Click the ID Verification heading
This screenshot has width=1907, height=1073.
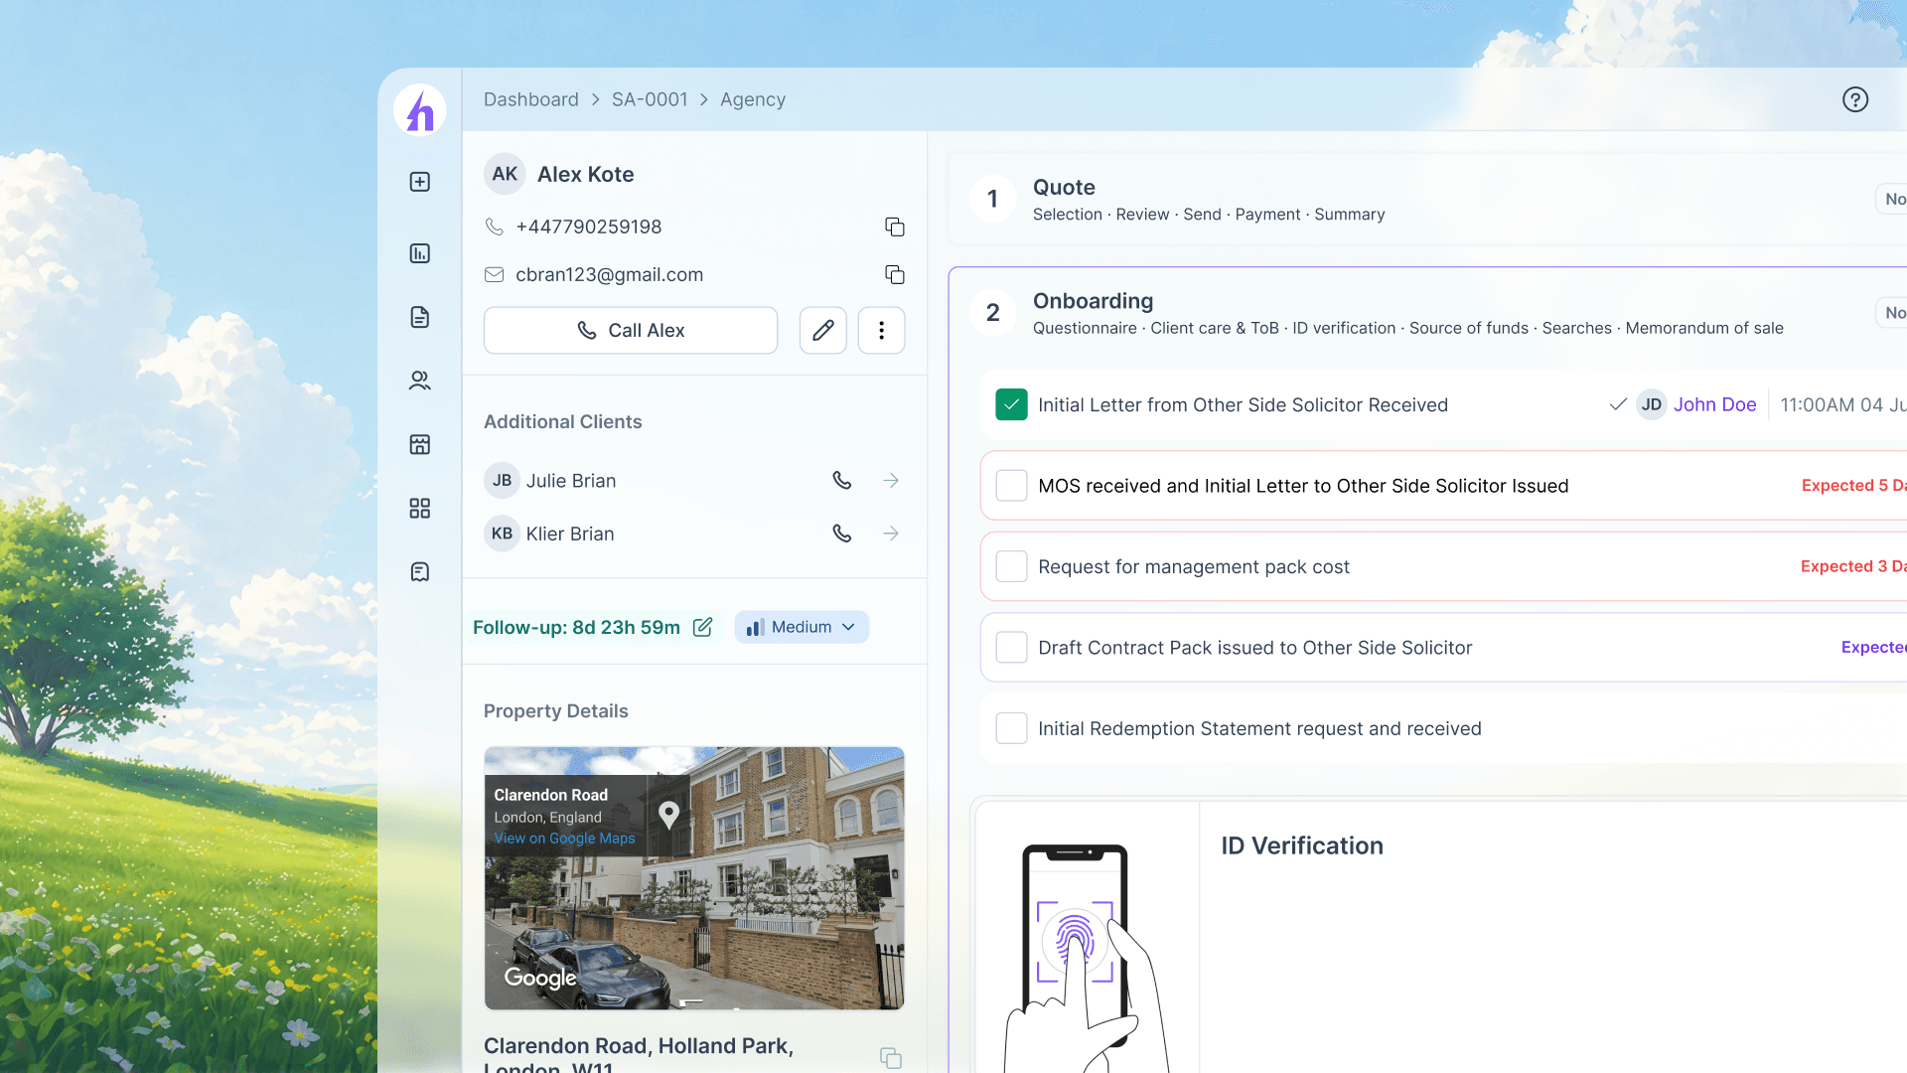(1302, 845)
